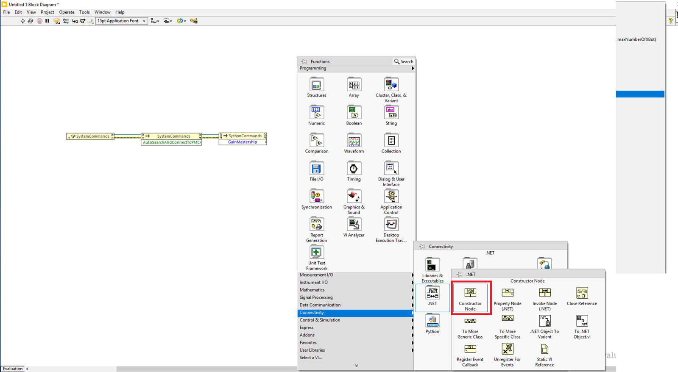Screen dimensions: 678x372
Task: Toggle the Pause execution button
Action: tap(47, 21)
